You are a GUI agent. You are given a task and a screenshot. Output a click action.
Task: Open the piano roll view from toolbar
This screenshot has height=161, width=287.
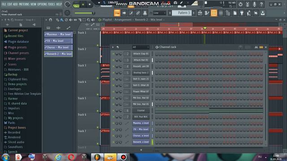tap(207, 13)
